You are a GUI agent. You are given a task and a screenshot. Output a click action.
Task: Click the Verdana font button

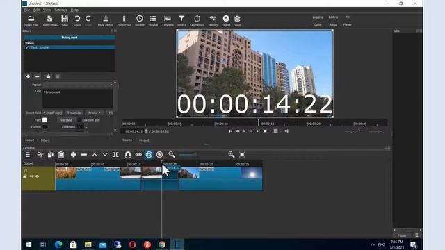click(66, 120)
